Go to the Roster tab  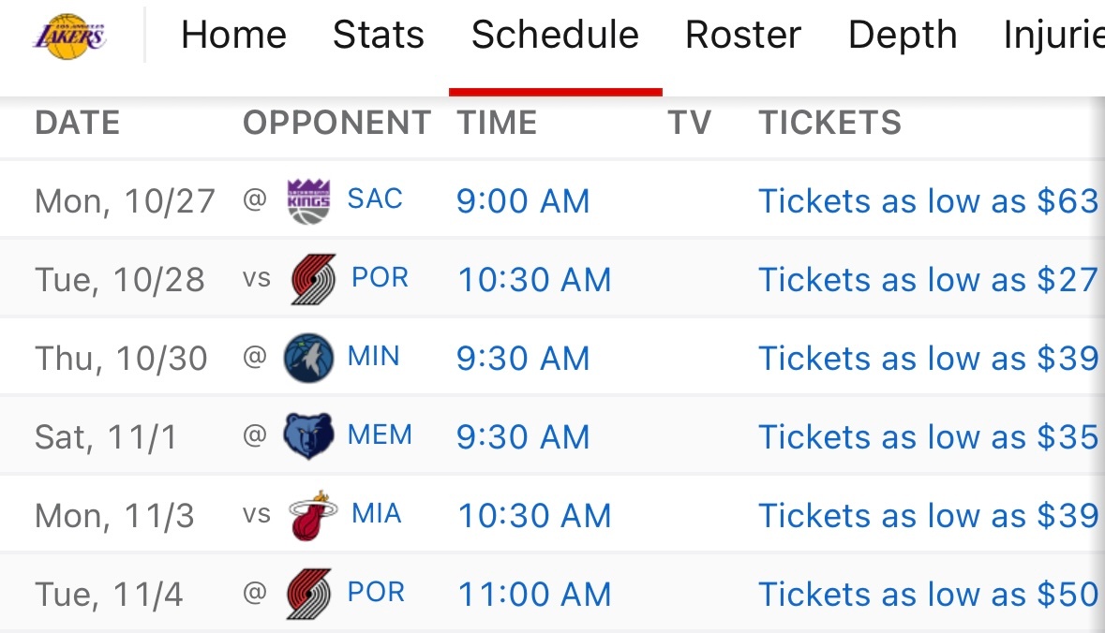743,36
